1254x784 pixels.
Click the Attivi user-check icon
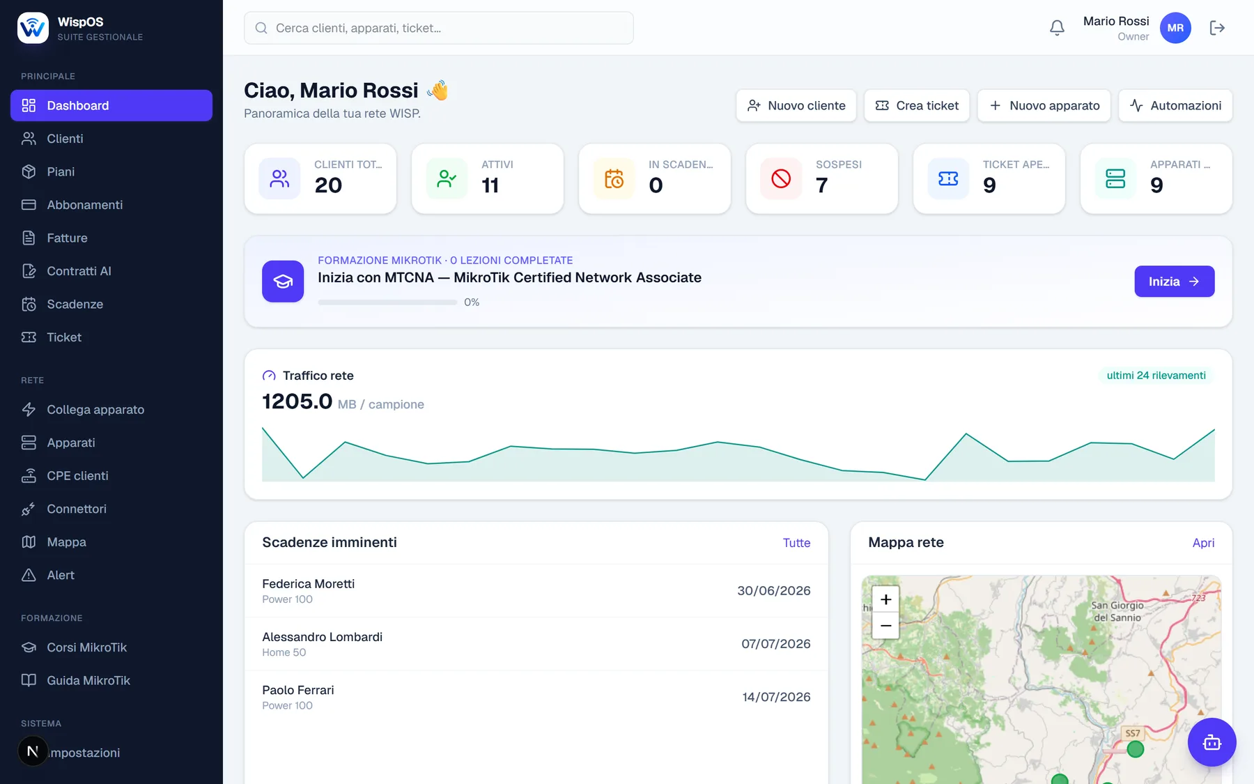pyautogui.click(x=447, y=178)
